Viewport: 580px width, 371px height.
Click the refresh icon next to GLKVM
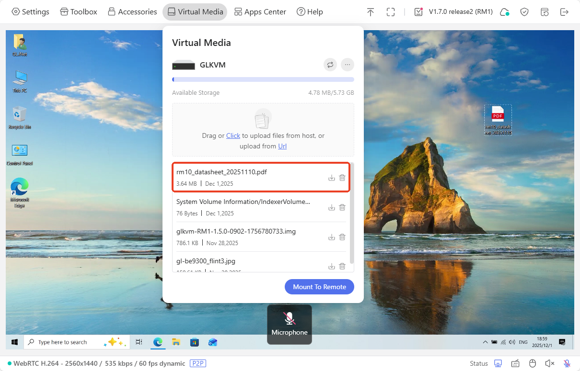330,65
